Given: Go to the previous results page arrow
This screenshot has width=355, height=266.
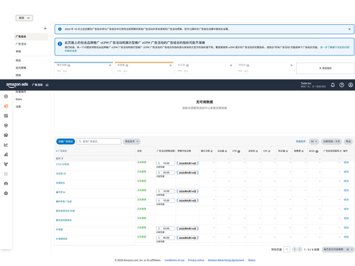Looking at the screenshot, I should click(x=295, y=249).
